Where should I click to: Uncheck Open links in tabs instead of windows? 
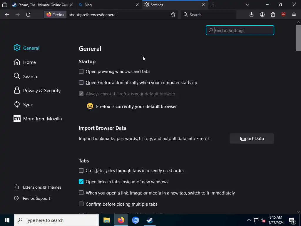(81, 182)
